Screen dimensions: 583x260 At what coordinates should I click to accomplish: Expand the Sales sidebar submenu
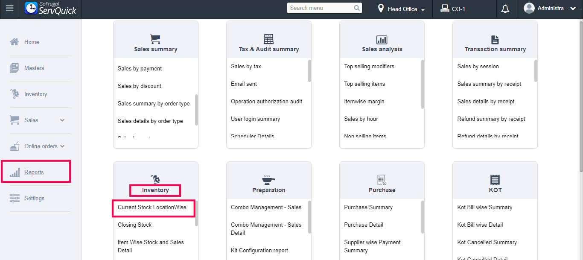(x=62, y=120)
